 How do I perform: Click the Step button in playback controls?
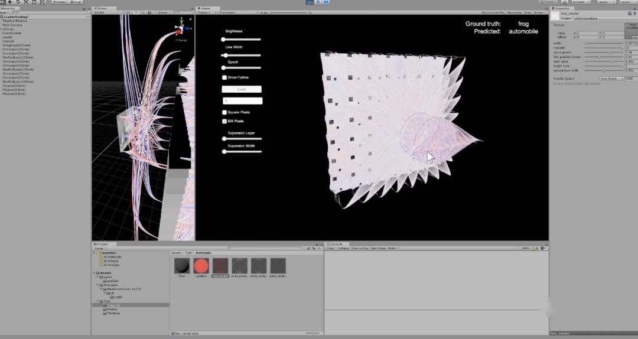[x=326, y=2]
